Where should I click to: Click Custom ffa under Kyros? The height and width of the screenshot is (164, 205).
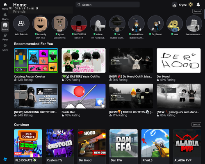59,38
